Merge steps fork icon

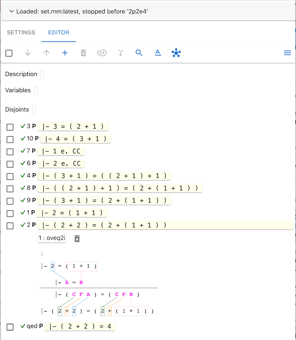[121, 53]
